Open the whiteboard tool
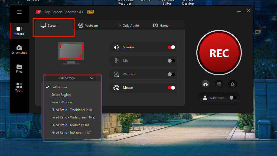The width and height of the screenshot is (277, 156). point(219,84)
